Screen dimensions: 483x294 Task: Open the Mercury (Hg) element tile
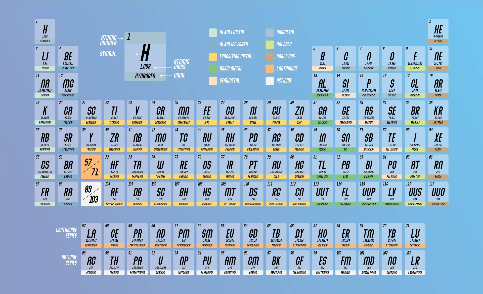coord(299,167)
